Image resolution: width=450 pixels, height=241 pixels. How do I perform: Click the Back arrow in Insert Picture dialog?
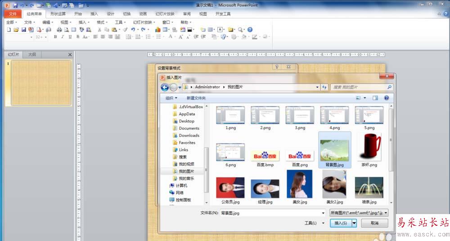(165, 87)
